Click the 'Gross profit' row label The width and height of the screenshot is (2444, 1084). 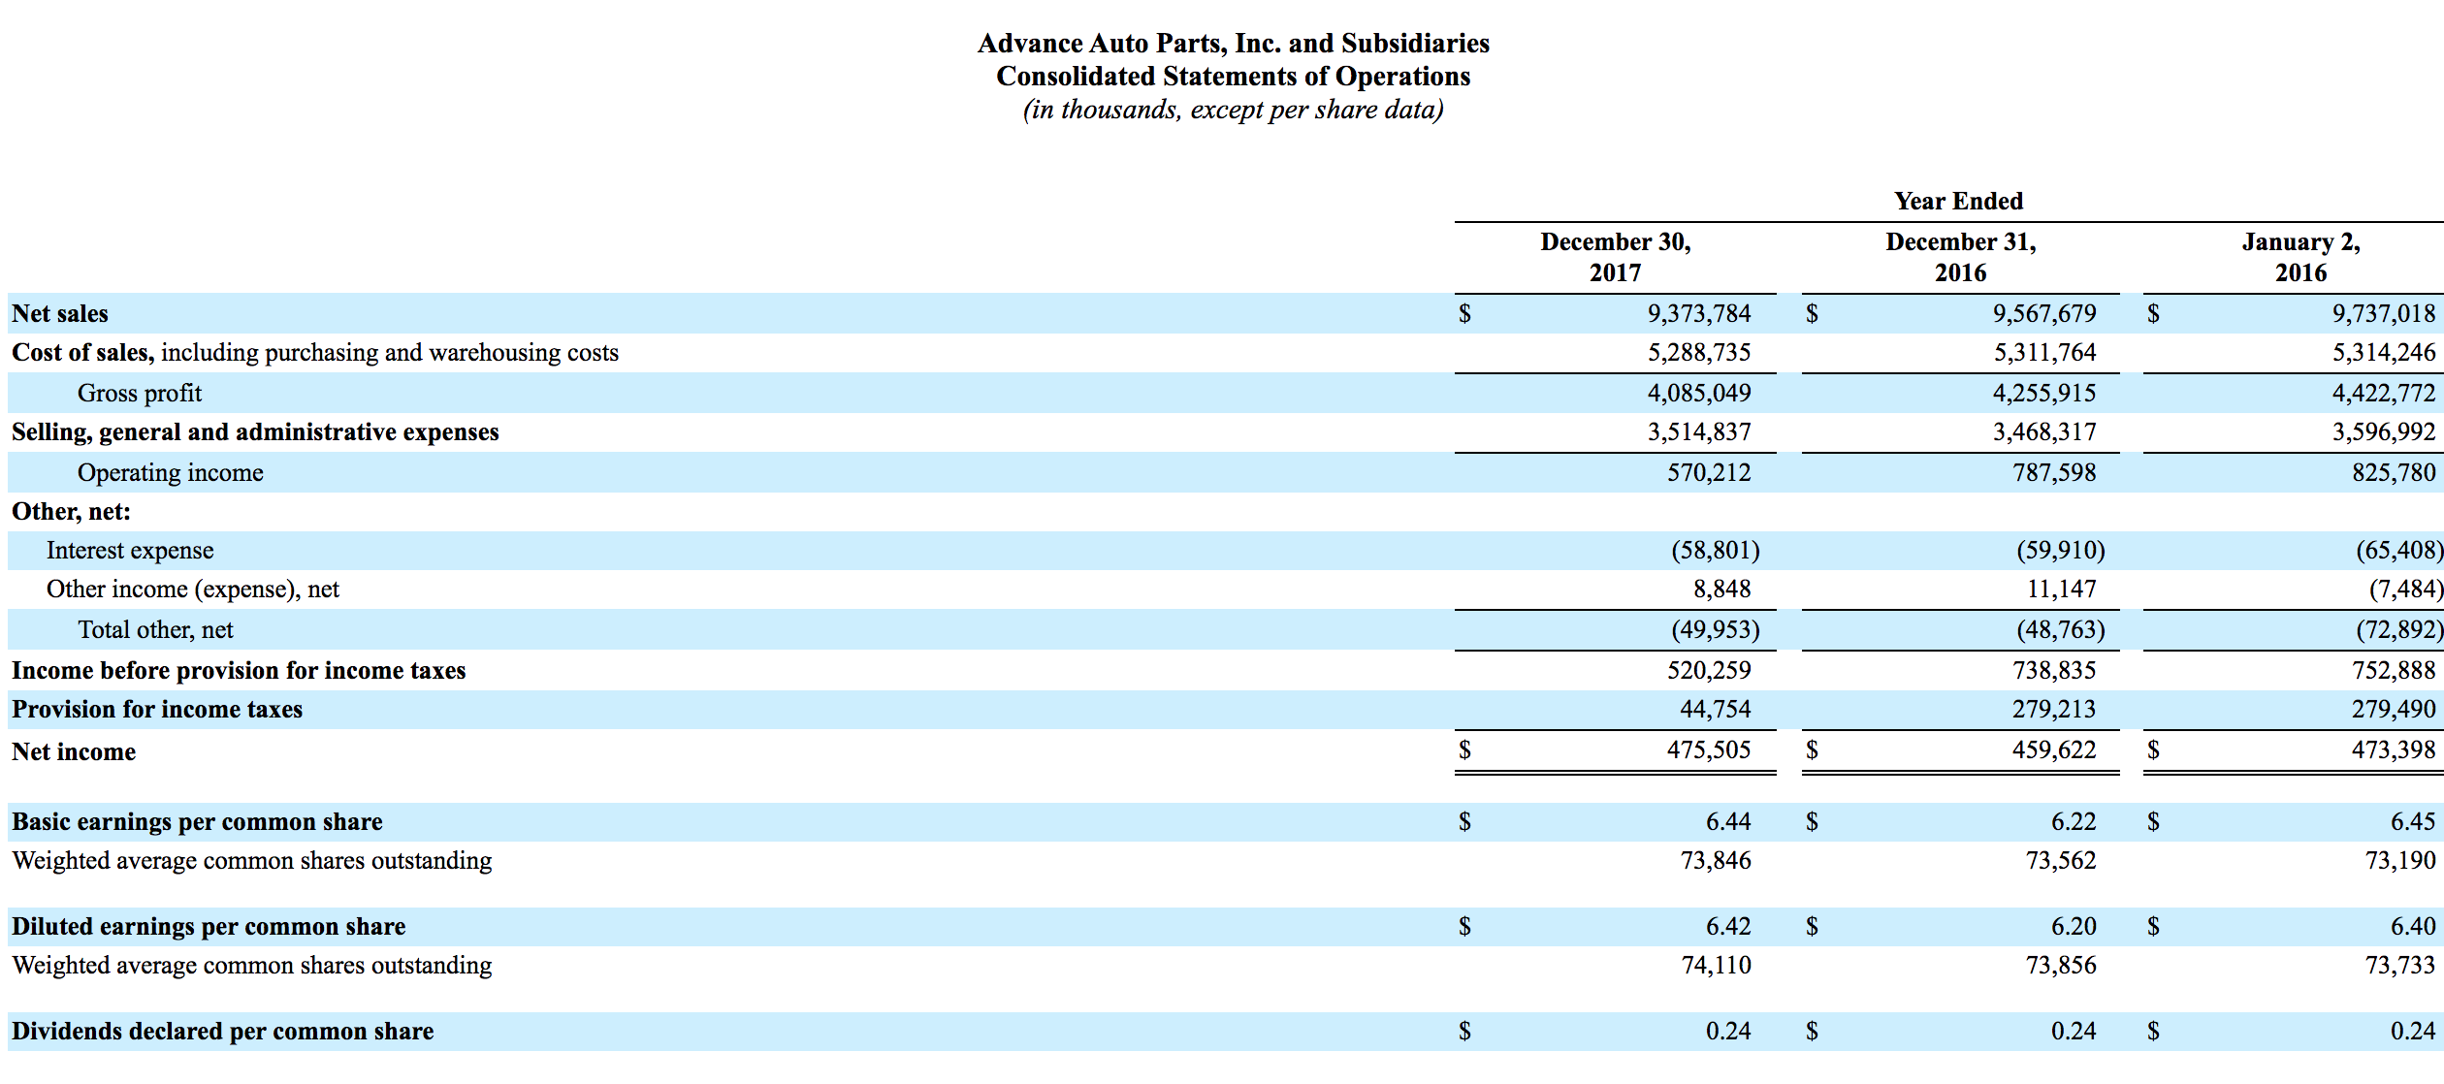(140, 394)
